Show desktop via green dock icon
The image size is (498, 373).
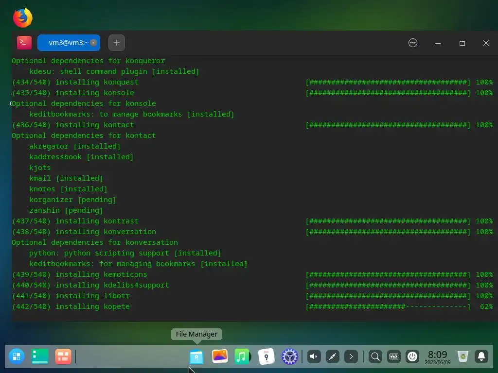pyautogui.click(x=40, y=356)
